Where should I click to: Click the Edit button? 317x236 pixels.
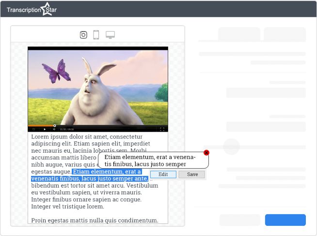(x=163, y=174)
